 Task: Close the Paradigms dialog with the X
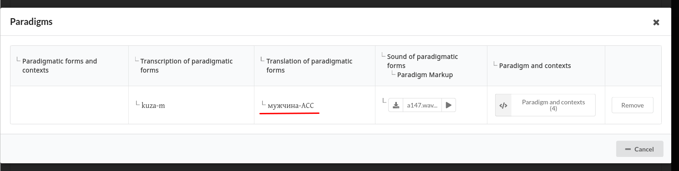pyautogui.click(x=656, y=22)
